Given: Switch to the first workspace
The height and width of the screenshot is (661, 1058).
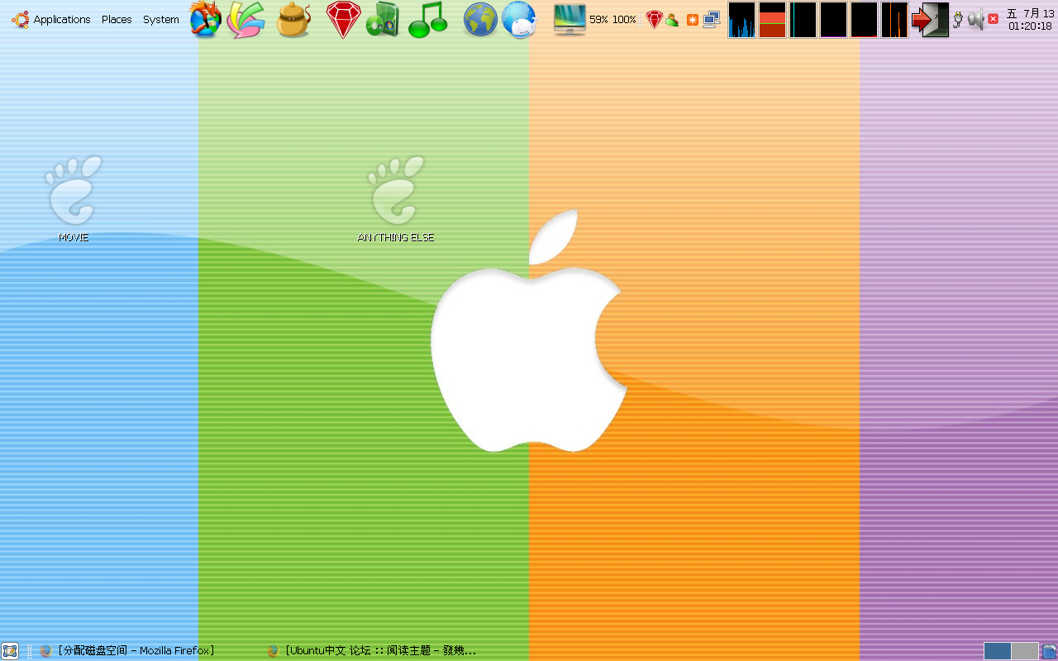Looking at the screenshot, I should pyautogui.click(x=997, y=651).
